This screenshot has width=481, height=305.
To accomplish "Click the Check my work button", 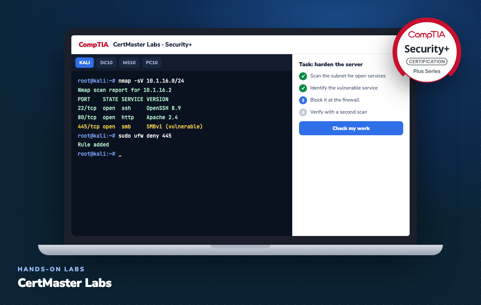I will pyautogui.click(x=351, y=128).
